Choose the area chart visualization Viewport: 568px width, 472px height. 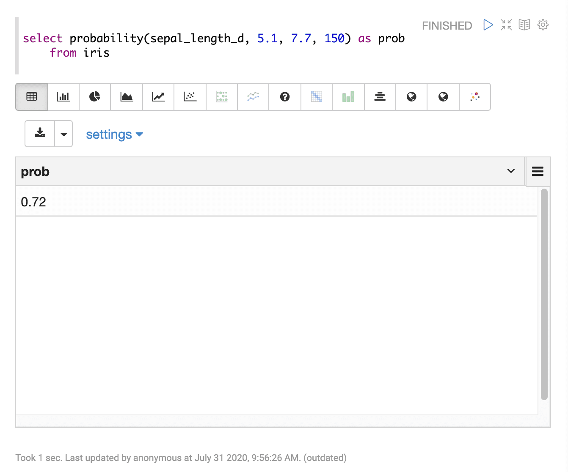(127, 97)
